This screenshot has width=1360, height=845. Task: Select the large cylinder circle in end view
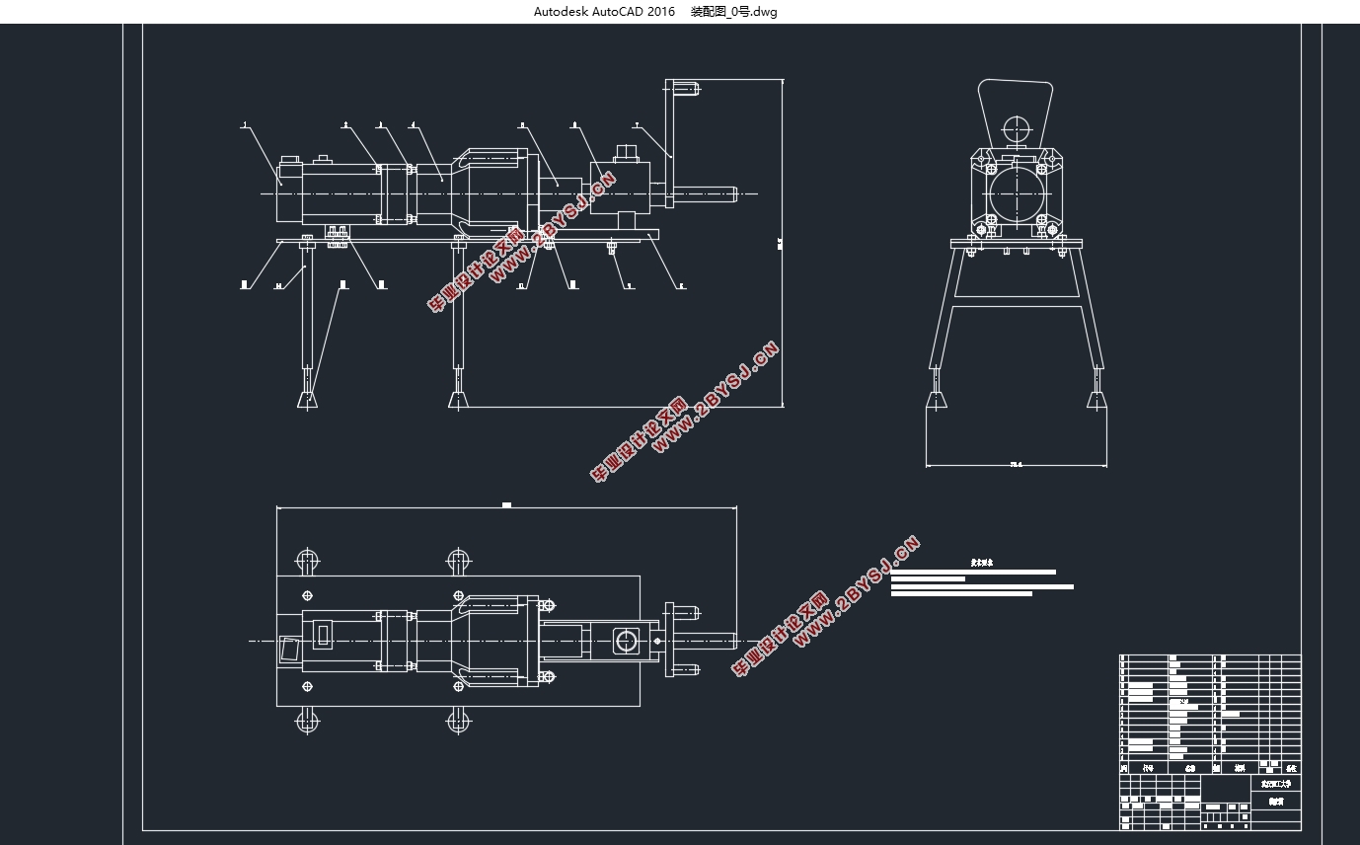[x=1016, y=192]
